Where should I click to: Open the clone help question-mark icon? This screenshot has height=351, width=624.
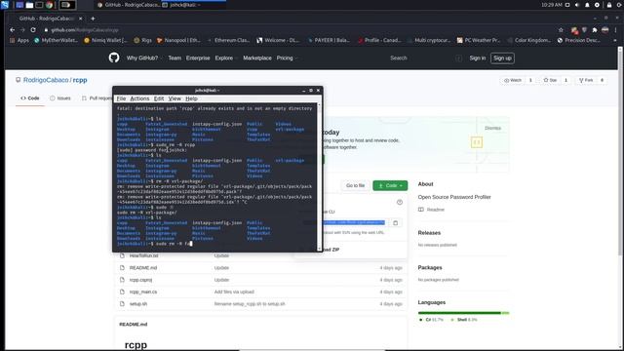tap(400, 202)
